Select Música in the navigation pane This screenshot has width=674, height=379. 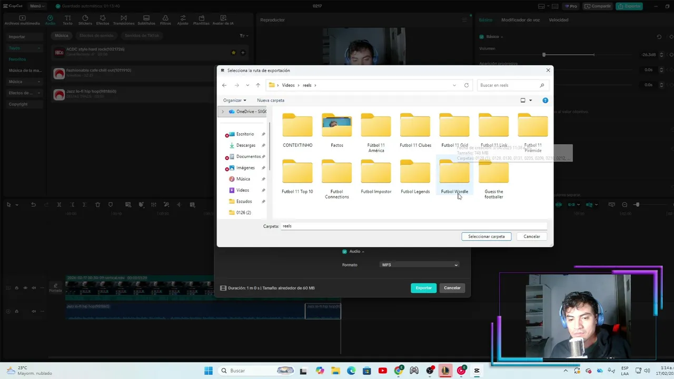243,179
